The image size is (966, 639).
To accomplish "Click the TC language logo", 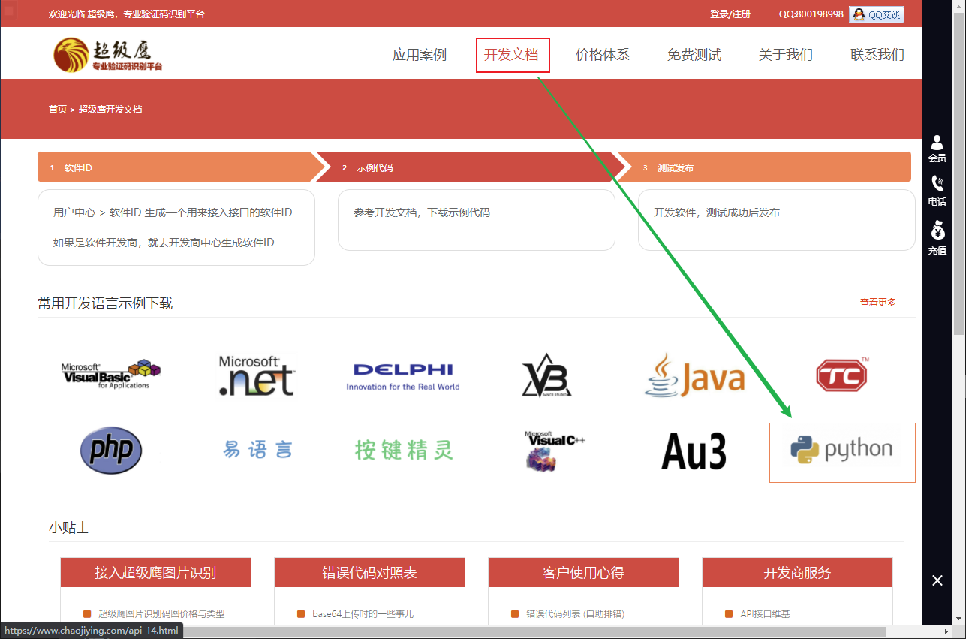I will click(841, 375).
